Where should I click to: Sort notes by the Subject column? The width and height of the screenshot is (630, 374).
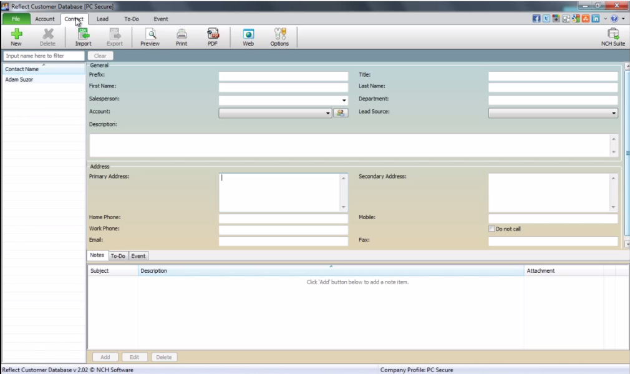[x=113, y=270]
